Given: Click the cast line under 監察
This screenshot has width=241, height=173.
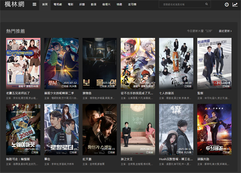Looking at the screenshot, I should [x=213, y=98].
